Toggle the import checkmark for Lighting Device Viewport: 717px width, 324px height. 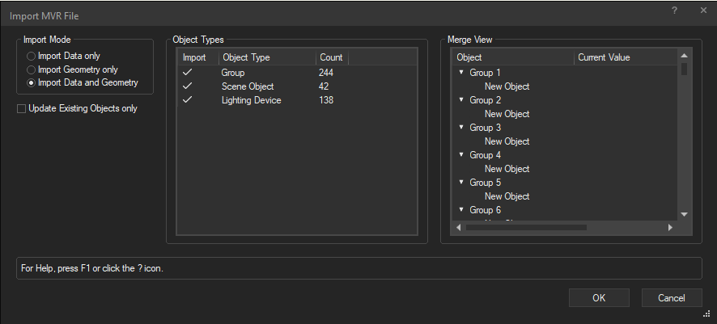pos(188,100)
